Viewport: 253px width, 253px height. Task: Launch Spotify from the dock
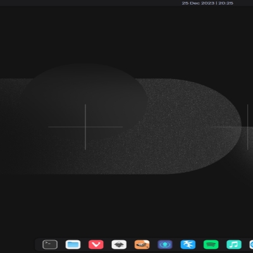coord(211,245)
